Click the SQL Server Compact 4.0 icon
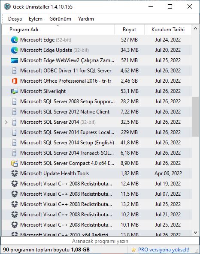The image size is (200, 254). pos(15,163)
